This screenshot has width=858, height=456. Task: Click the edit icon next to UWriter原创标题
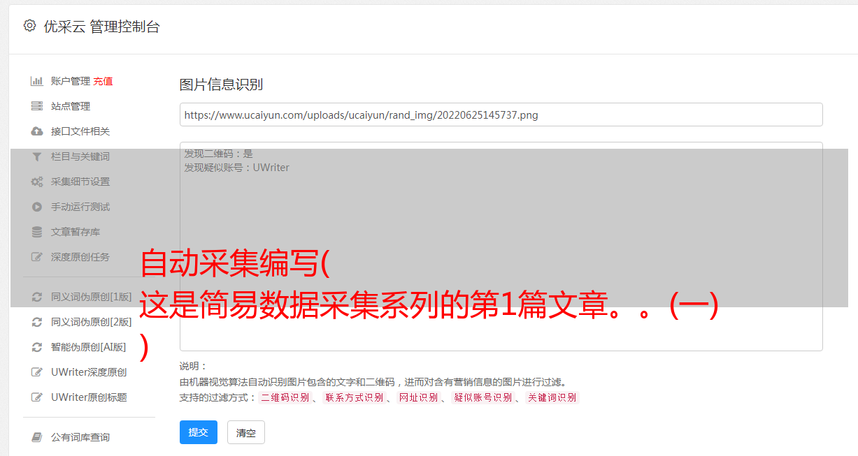pyautogui.click(x=37, y=397)
